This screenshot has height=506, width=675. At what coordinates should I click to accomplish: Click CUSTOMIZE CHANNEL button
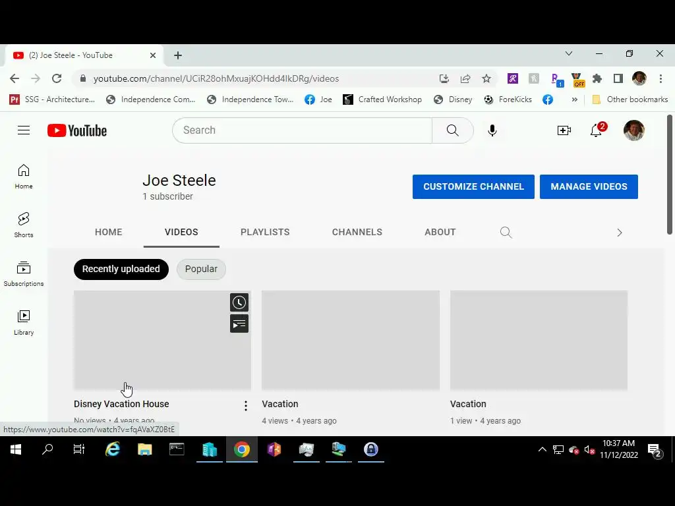tap(473, 186)
